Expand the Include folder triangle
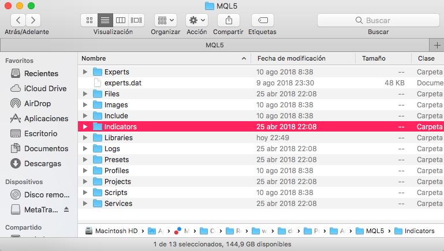 (x=85, y=116)
